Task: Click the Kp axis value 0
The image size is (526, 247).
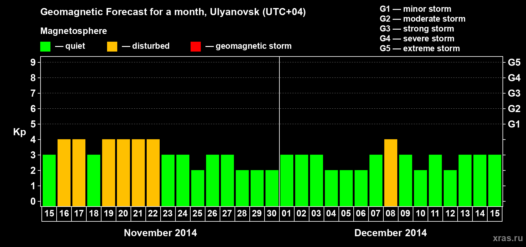Action: (x=33, y=201)
